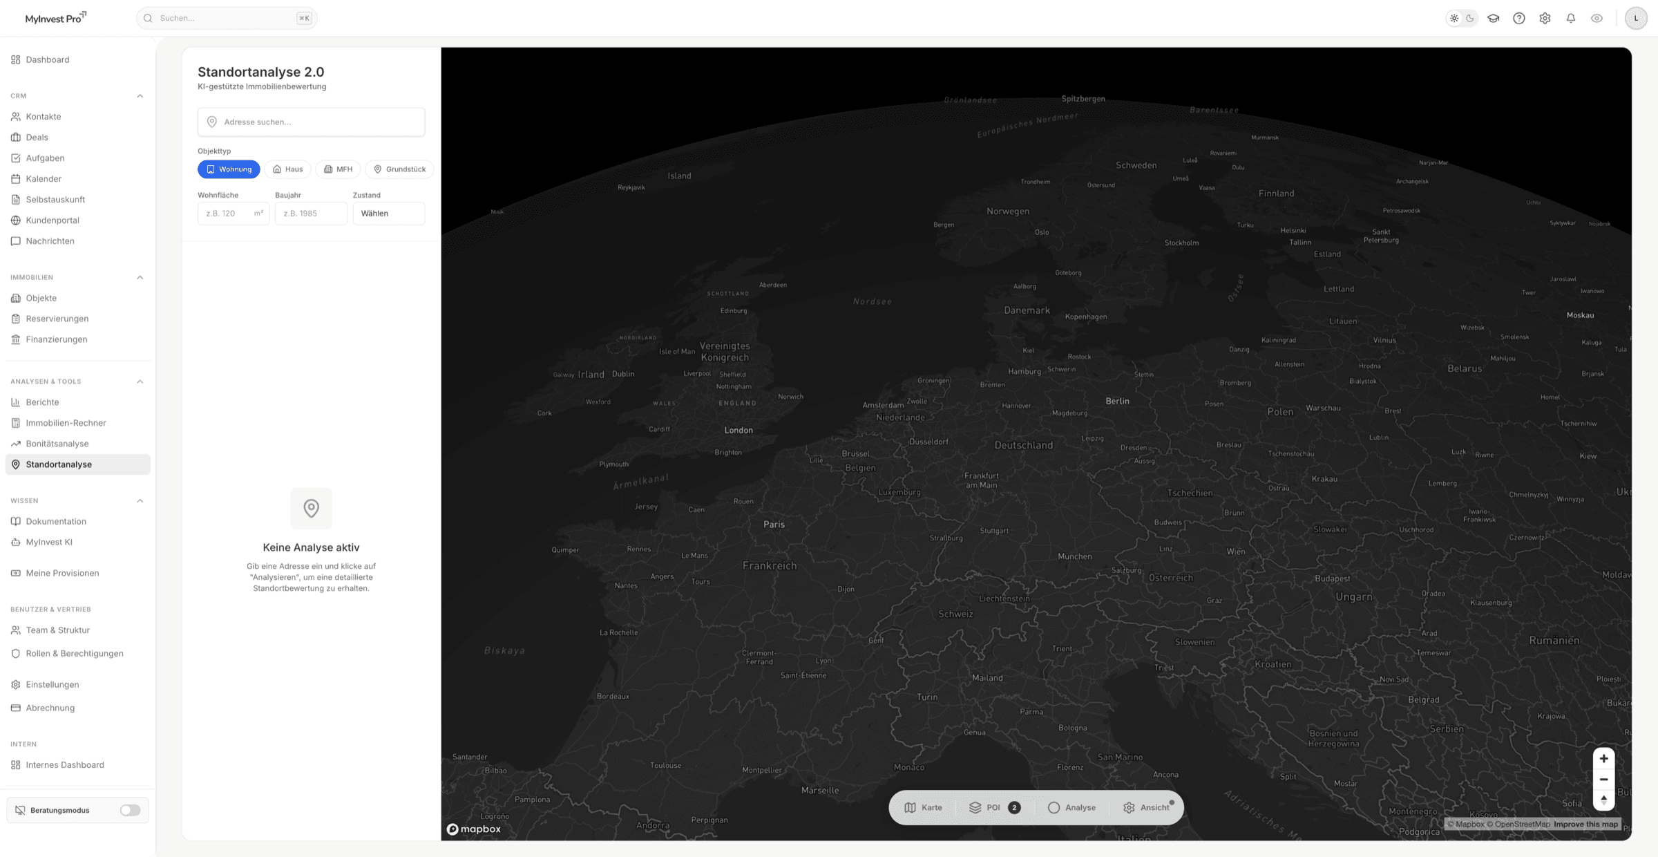Screen dimensions: 1658x857
Task: Click the tilt arrow below the zoom controls
Action: pyautogui.click(x=1603, y=800)
